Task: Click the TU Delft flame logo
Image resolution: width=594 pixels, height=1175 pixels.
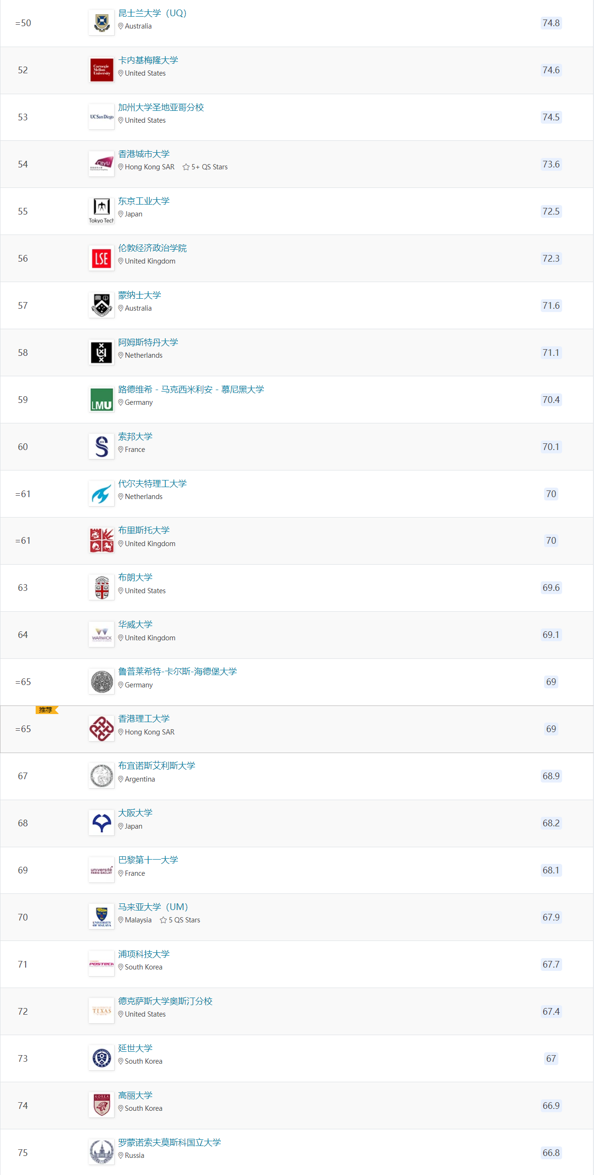Action: [101, 494]
